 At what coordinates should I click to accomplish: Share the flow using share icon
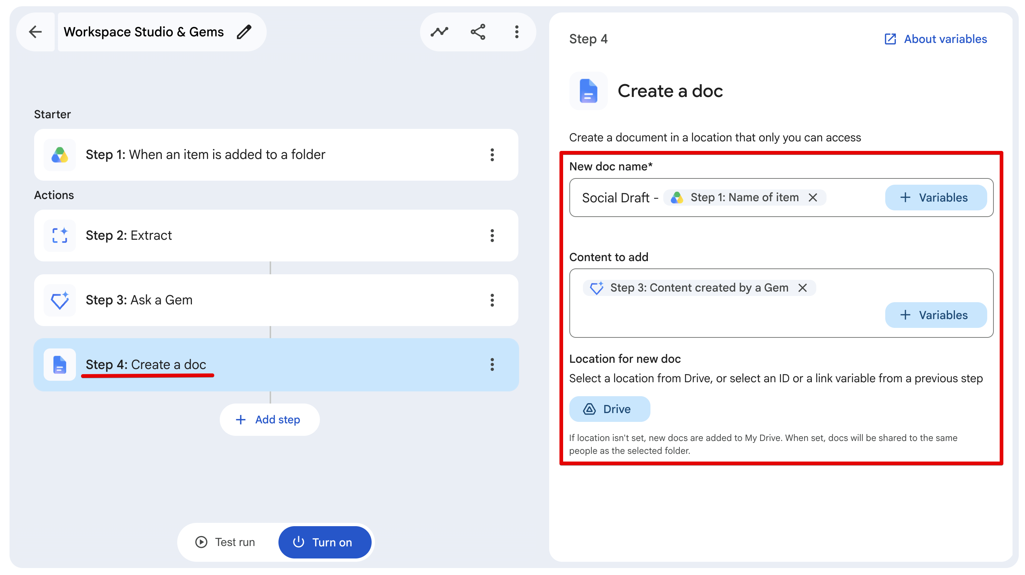[x=478, y=32]
